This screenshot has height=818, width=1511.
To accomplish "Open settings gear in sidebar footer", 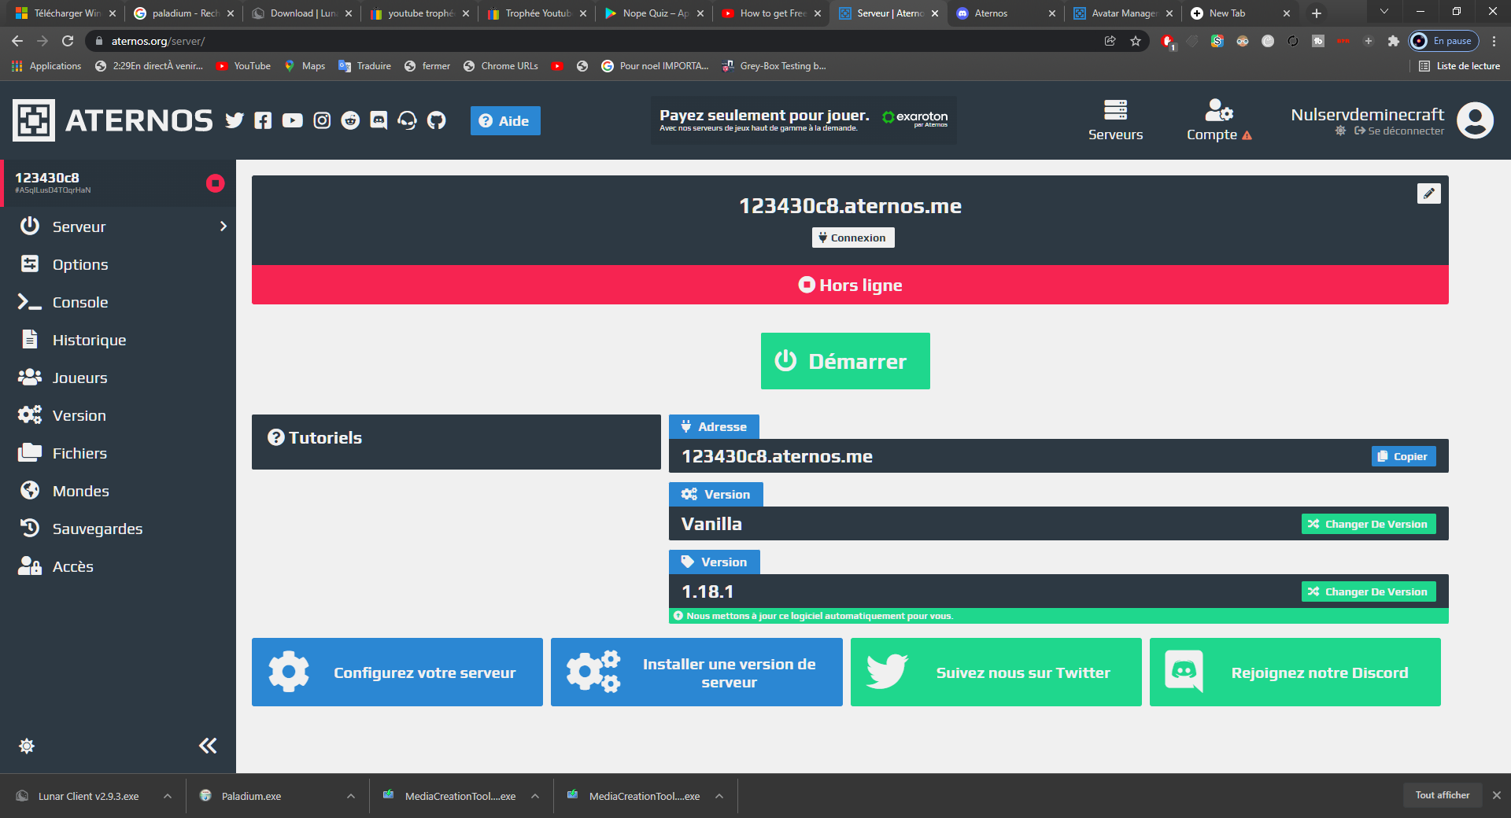I will pyautogui.click(x=27, y=746).
